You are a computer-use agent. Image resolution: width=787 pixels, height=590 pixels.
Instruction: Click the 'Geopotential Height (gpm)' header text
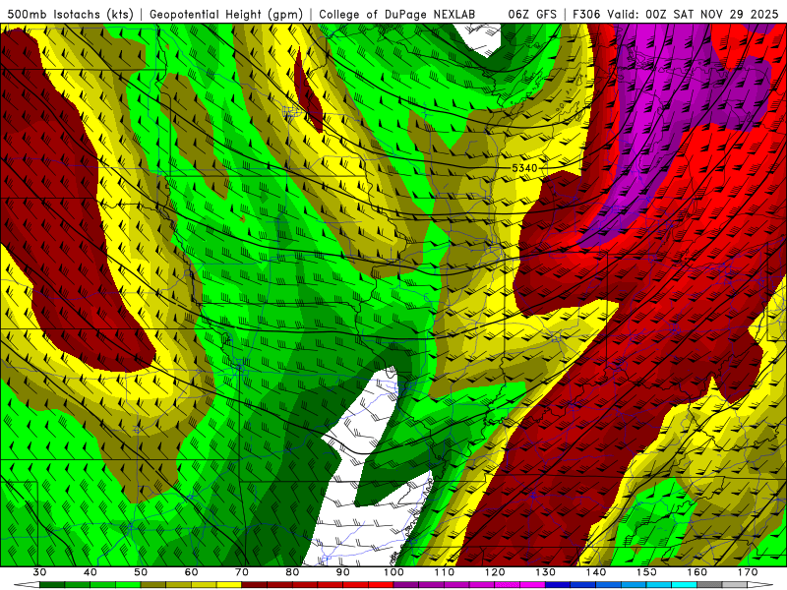(226, 14)
